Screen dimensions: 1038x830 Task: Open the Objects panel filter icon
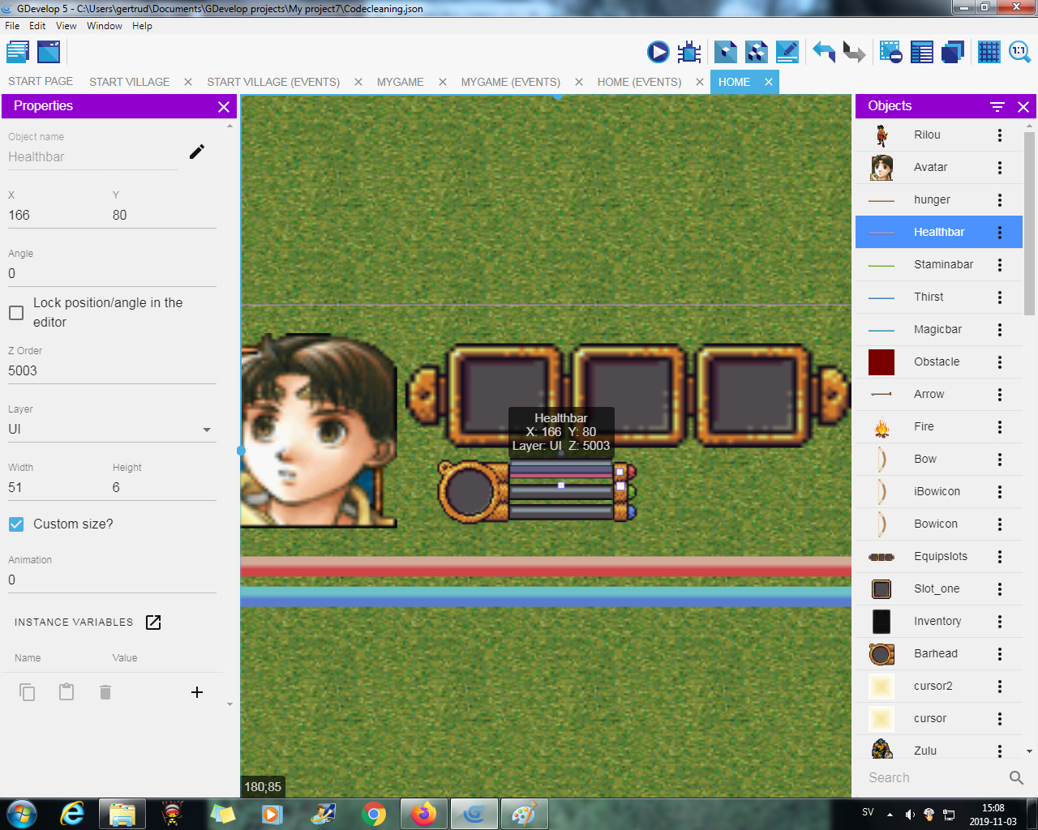coord(997,107)
